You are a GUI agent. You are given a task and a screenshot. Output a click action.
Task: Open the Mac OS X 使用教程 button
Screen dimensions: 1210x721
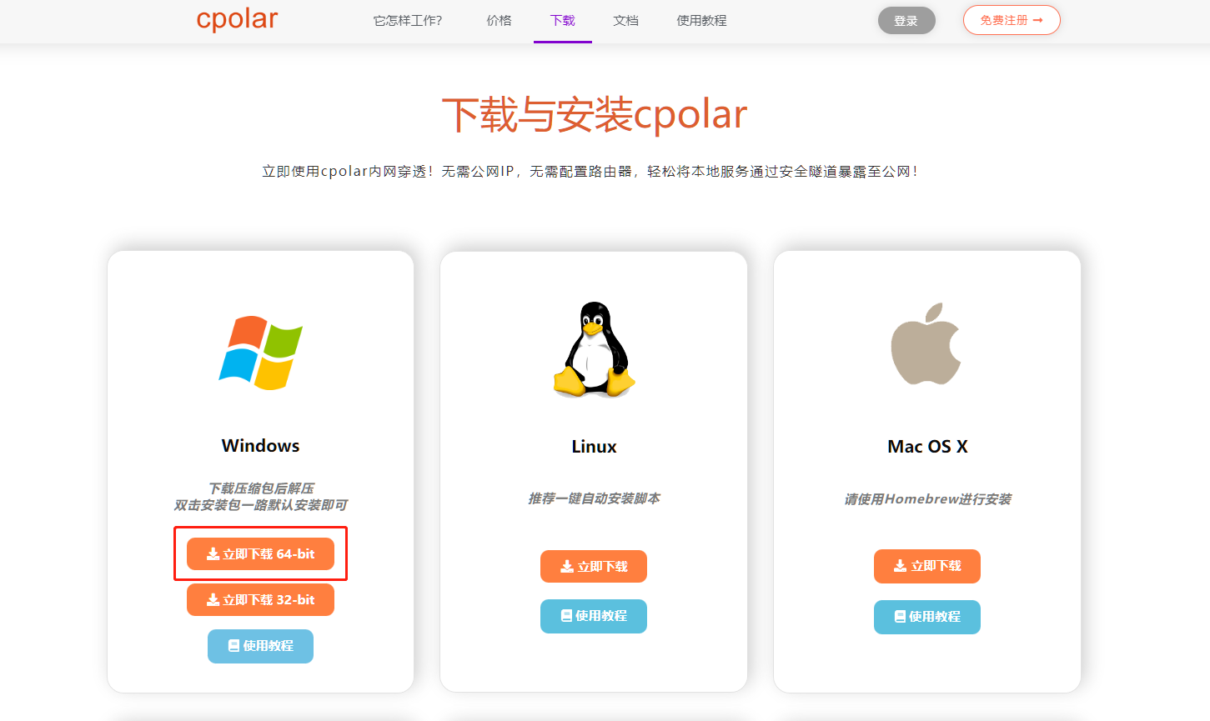pyautogui.click(x=927, y=617)
